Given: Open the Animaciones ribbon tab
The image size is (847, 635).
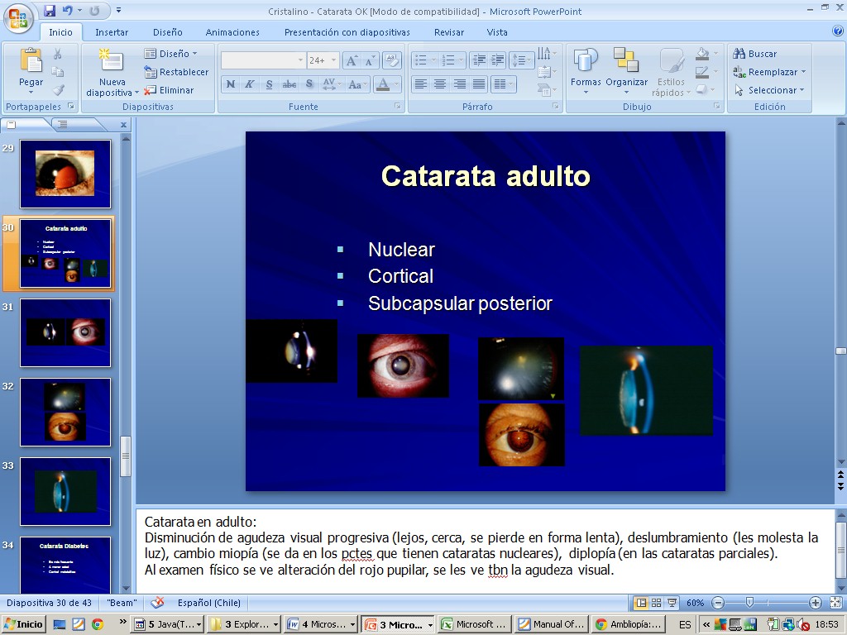Looking at the screenshot, I should click(232, 32).
